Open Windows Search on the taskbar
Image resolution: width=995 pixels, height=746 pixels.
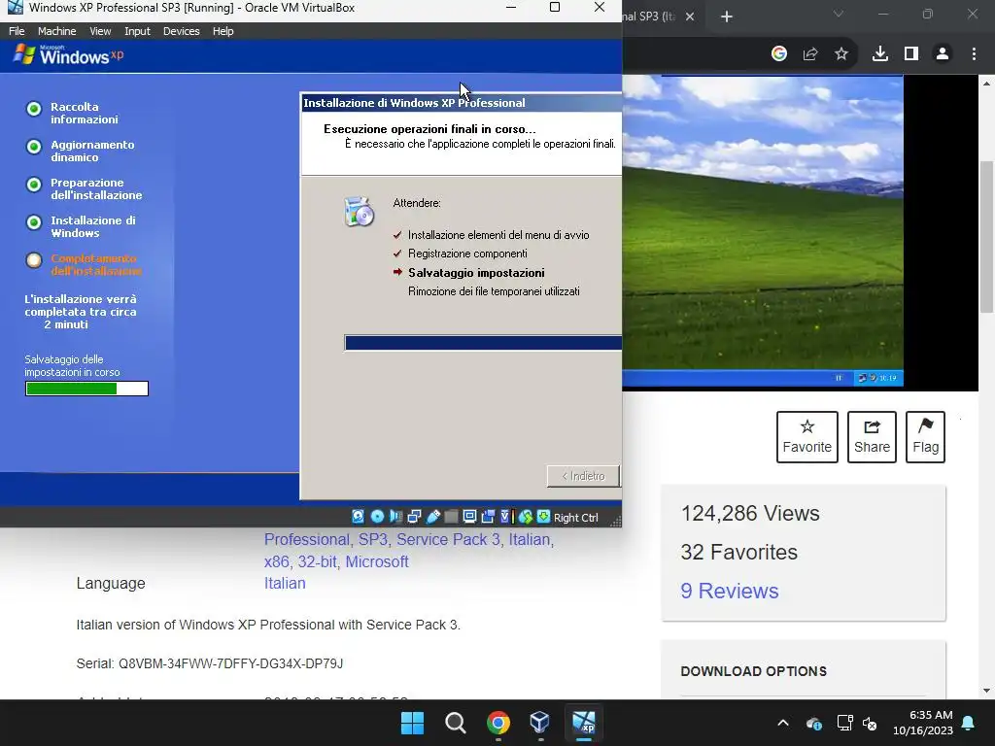pos(455,723)
